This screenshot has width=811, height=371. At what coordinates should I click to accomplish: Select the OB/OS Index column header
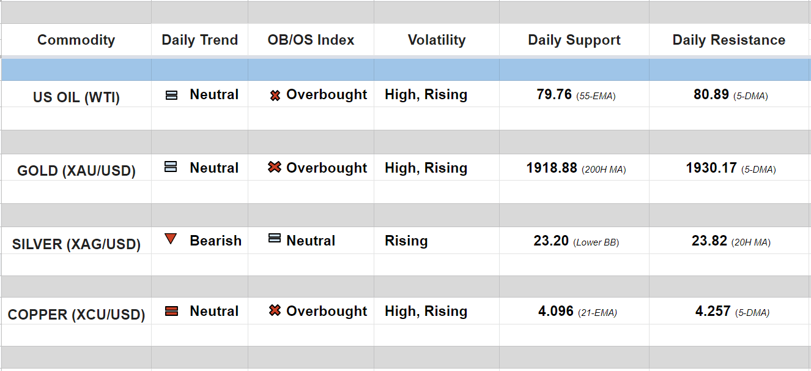(x=311, y=40)
